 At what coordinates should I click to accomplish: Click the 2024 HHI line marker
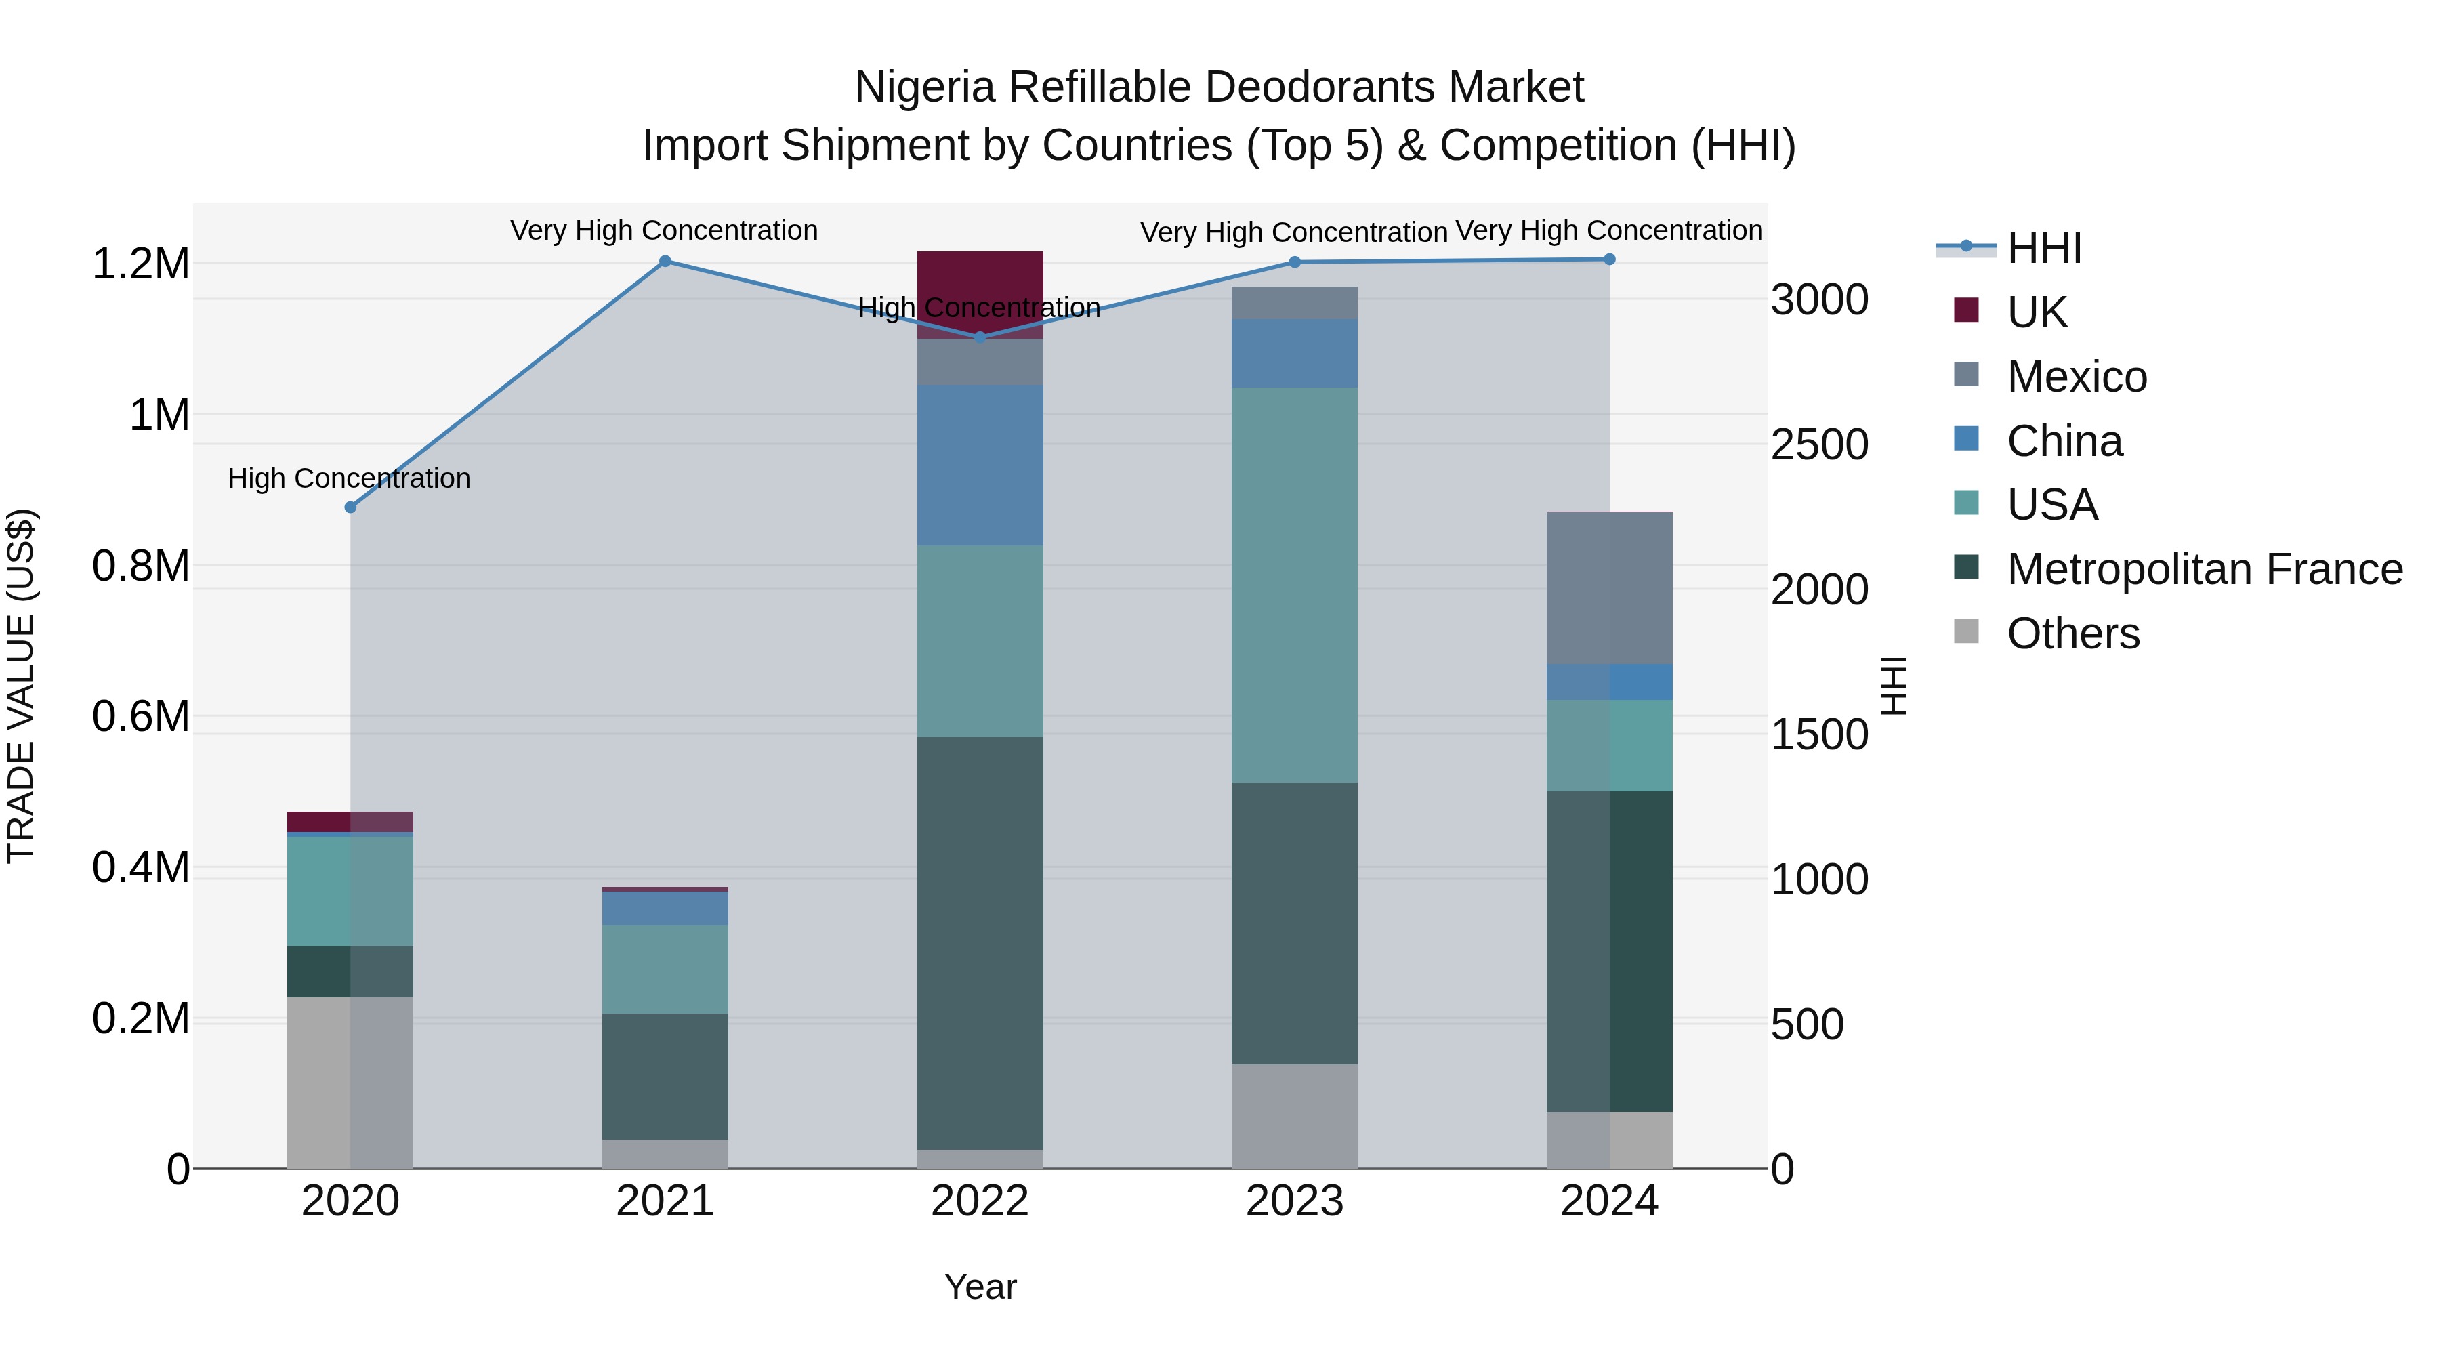[x=1610, y=259]
